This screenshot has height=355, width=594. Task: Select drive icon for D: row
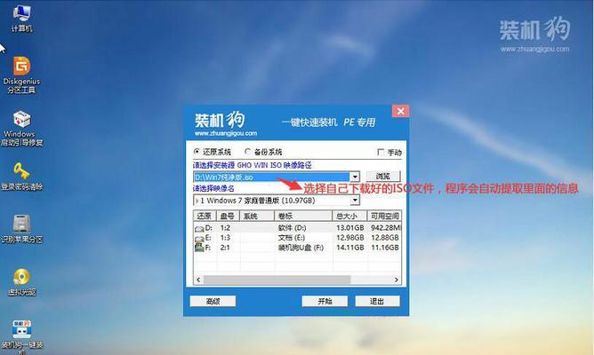click(x=199, y=228)
